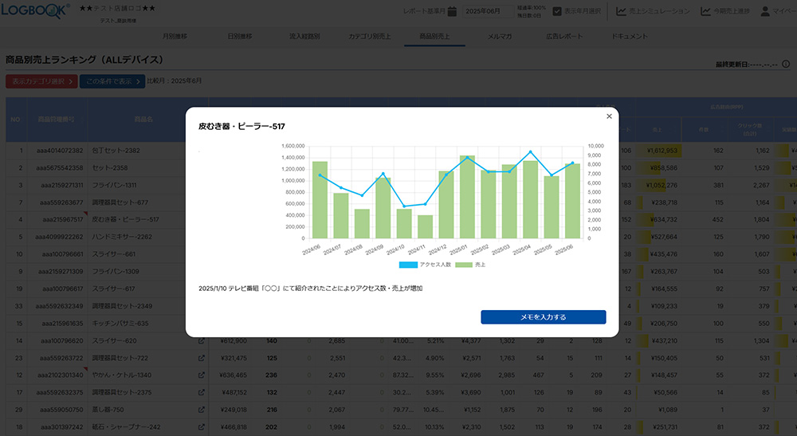The image size is (797, 436).
Task: Click the 今期売上進捗 chart icon
Action: pos(705,11)
